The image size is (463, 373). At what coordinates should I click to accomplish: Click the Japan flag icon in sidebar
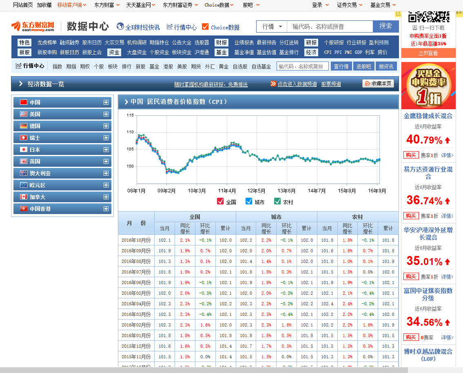pos(24,150)
